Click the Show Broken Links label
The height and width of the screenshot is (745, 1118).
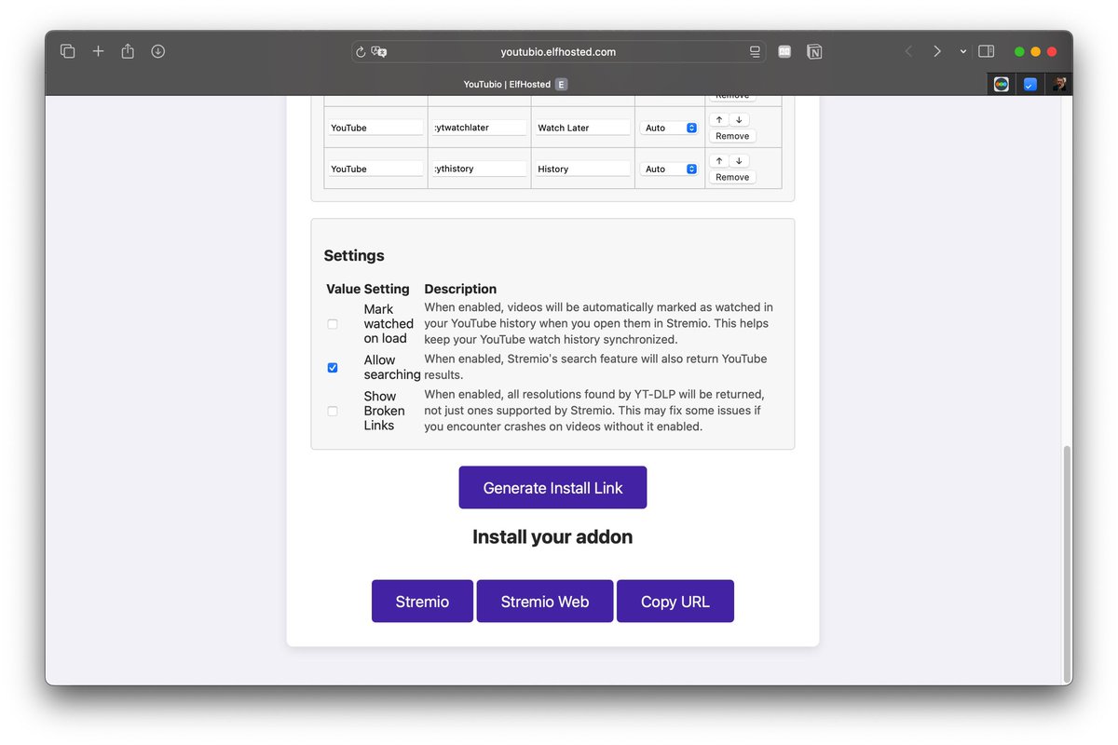point(384,411)
